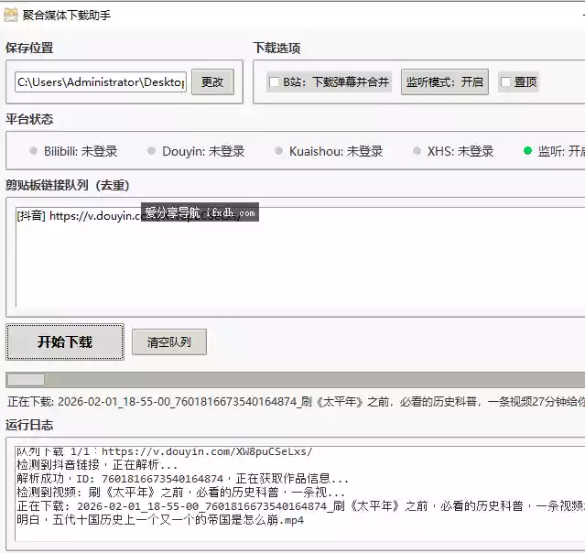Enable the B站 下载弹幕并合并 checkbox
The height and width of the screenshot is (553, 585).
click(x=274, y=82)
